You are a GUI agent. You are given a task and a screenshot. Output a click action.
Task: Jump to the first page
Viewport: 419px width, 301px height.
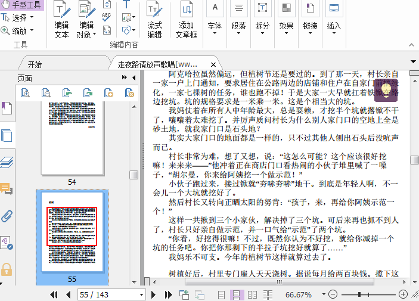pyautogui.click(x=54, y=294)
